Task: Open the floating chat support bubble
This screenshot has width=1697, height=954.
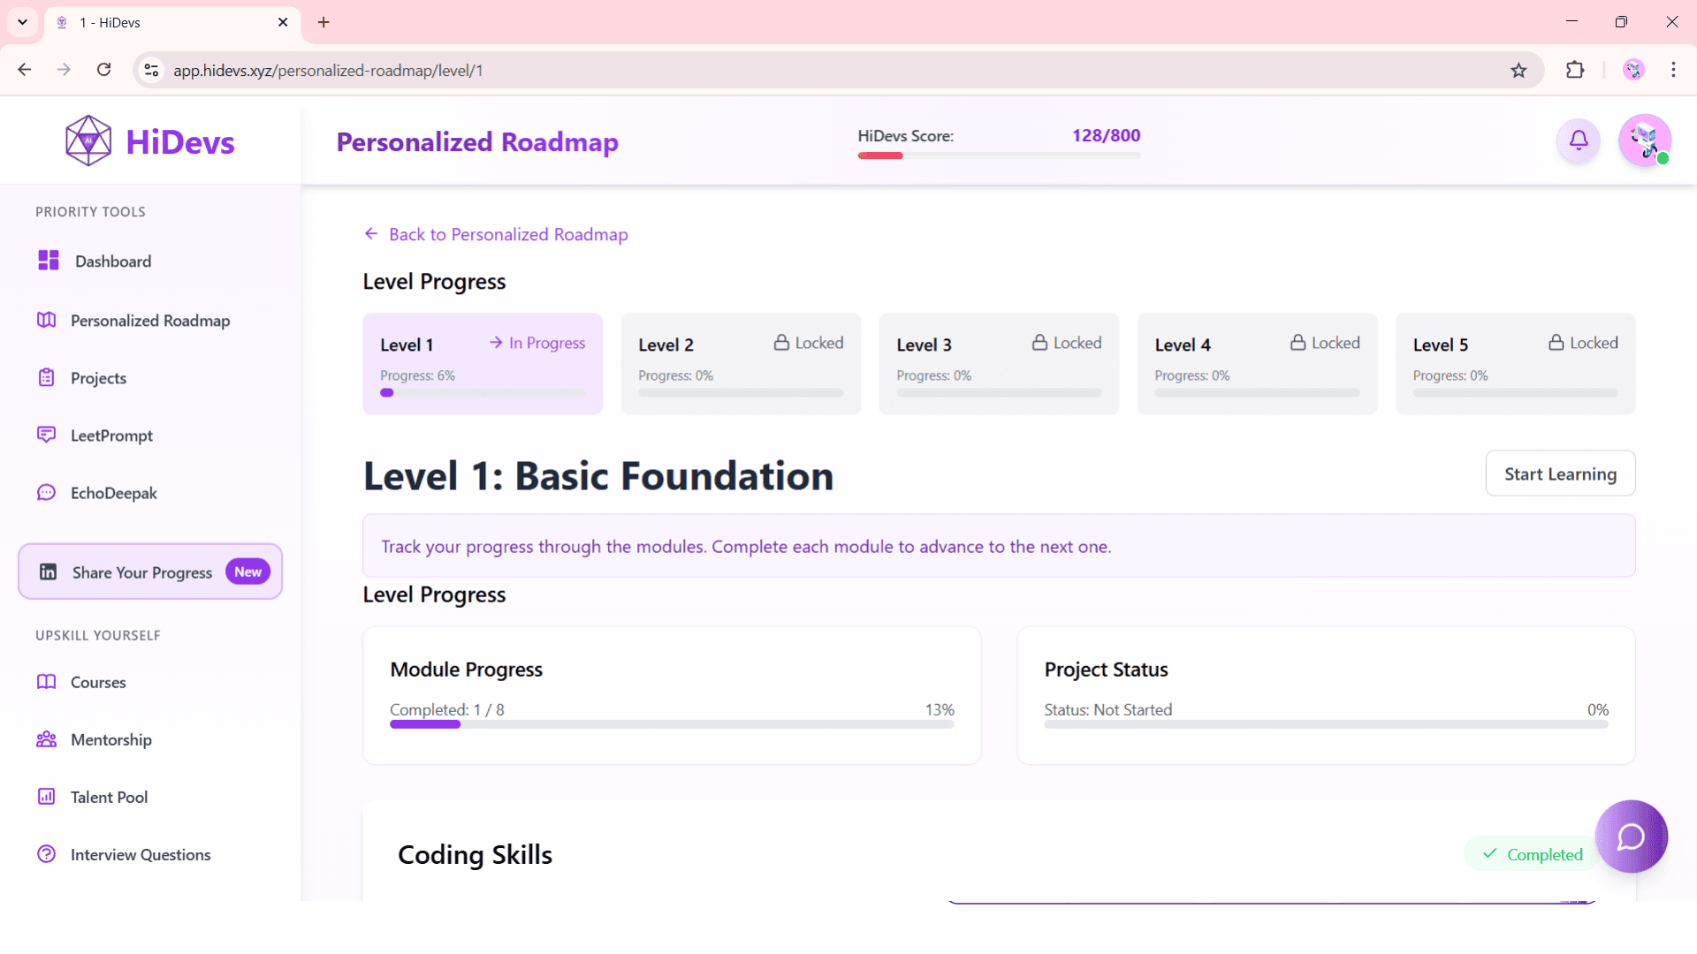Action: pos(1631,836)
